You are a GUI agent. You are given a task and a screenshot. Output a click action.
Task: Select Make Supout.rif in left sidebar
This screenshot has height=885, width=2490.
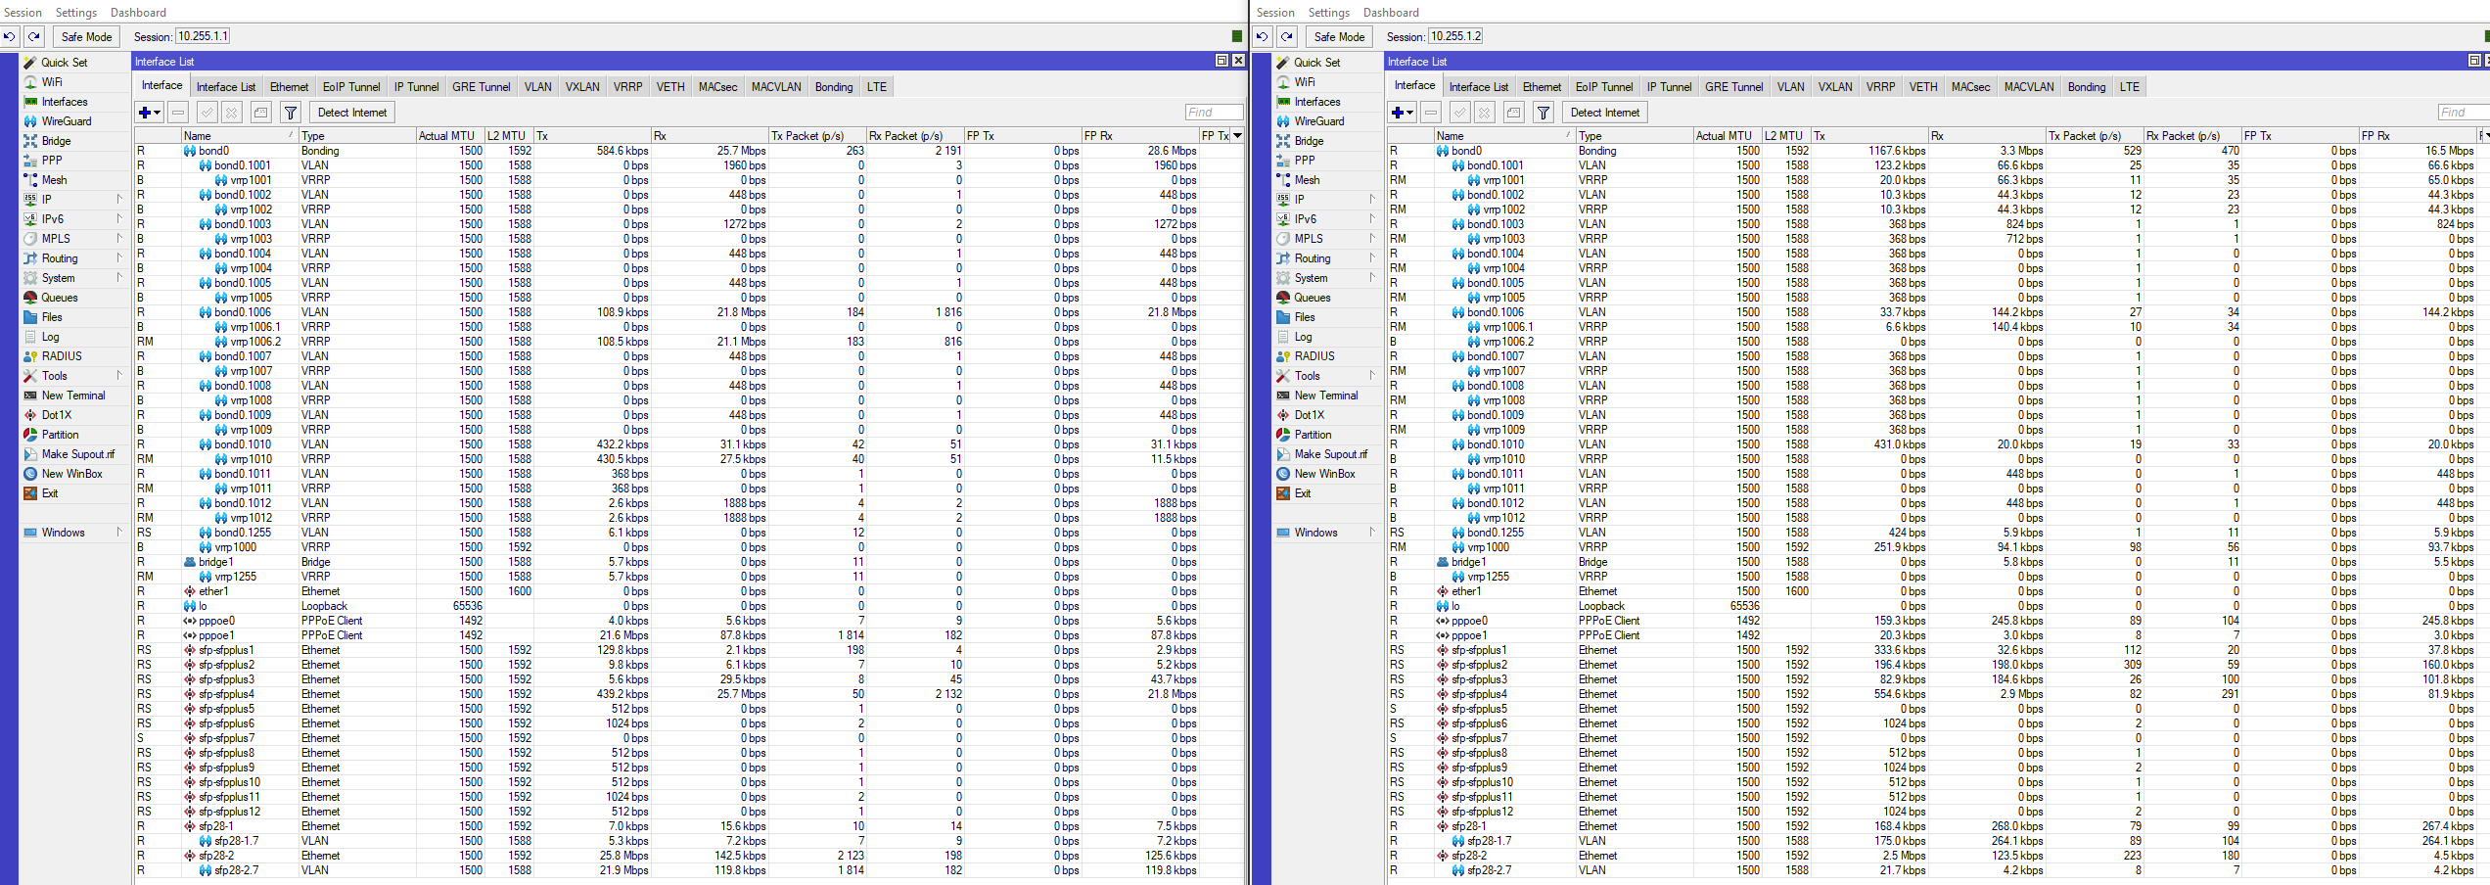coord(76,454)
